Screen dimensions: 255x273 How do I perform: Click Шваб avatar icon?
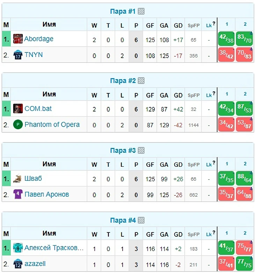tap(18, 179)
